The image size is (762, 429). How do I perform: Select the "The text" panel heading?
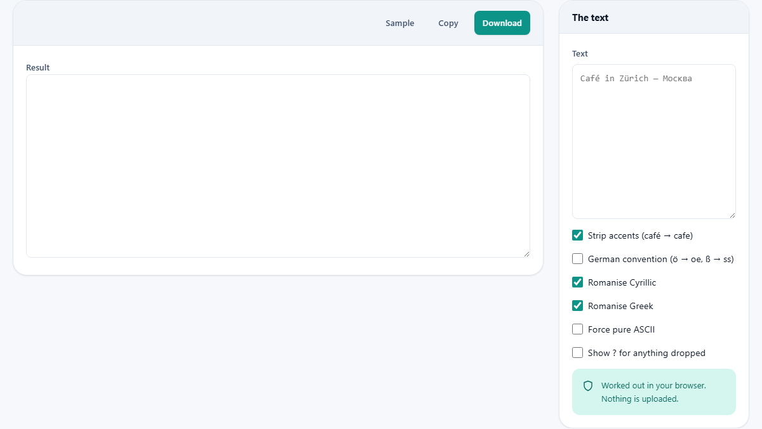pyautogui.click(x=590, y=18)
